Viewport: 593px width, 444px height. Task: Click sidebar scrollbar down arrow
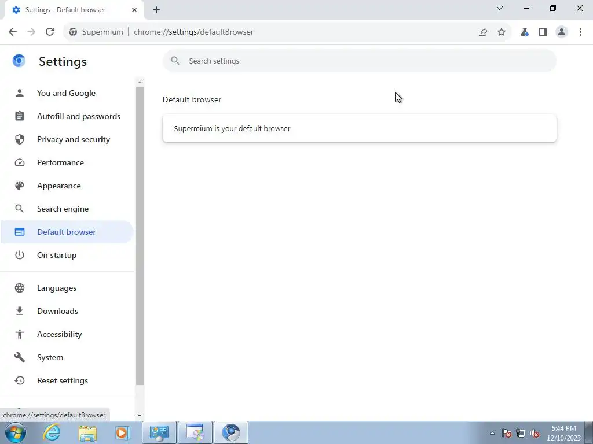(140, 416)
